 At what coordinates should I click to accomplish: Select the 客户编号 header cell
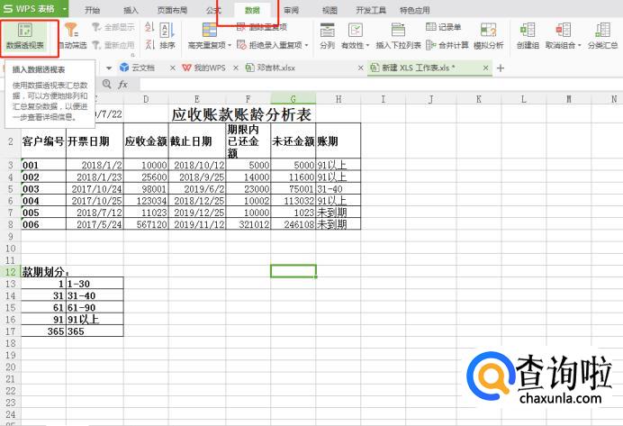[x=43, y=141]
